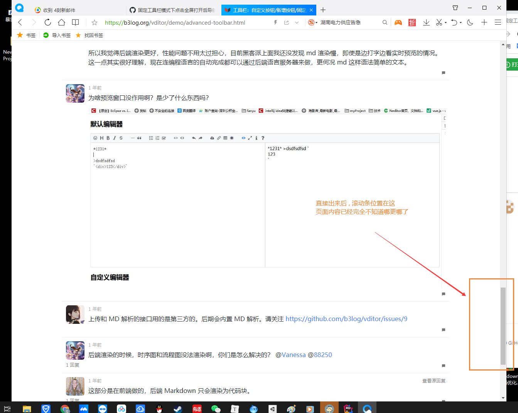Apply bold with the B icon
Viewport: 518px width, 413px height.
click(x=107, y=138)
